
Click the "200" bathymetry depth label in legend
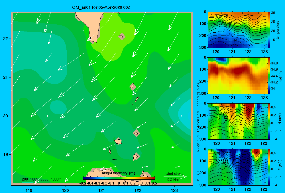(x=25, y=179)
